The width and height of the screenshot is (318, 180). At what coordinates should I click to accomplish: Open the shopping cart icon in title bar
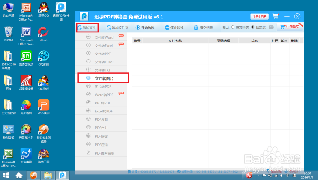click(x=276, y=16)
